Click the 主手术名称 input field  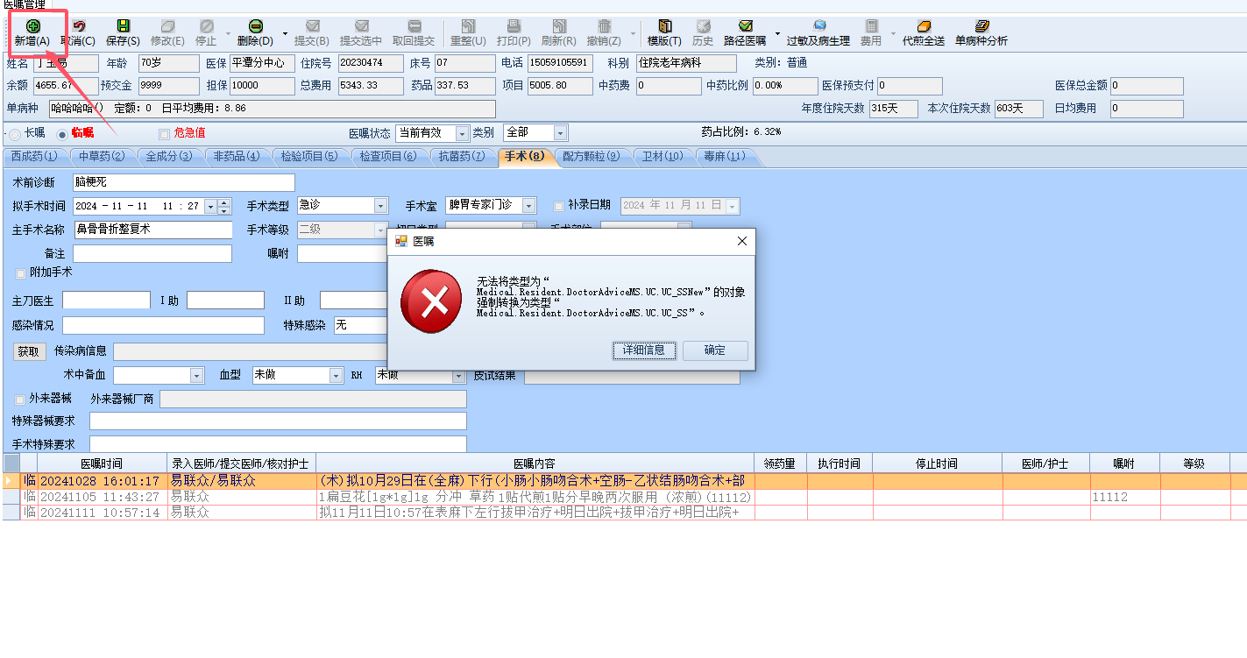tap(152, 230)
